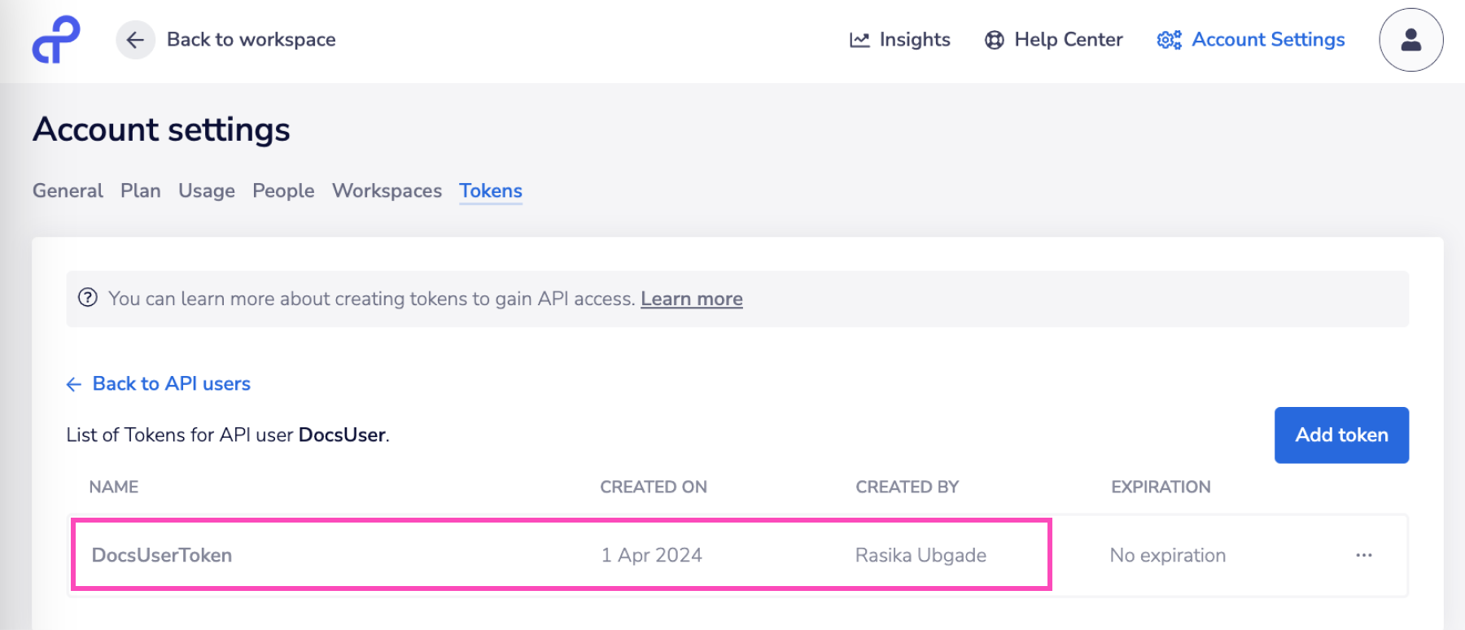Open the three-dot menu for DocsUserToken

coord(1364,555)
